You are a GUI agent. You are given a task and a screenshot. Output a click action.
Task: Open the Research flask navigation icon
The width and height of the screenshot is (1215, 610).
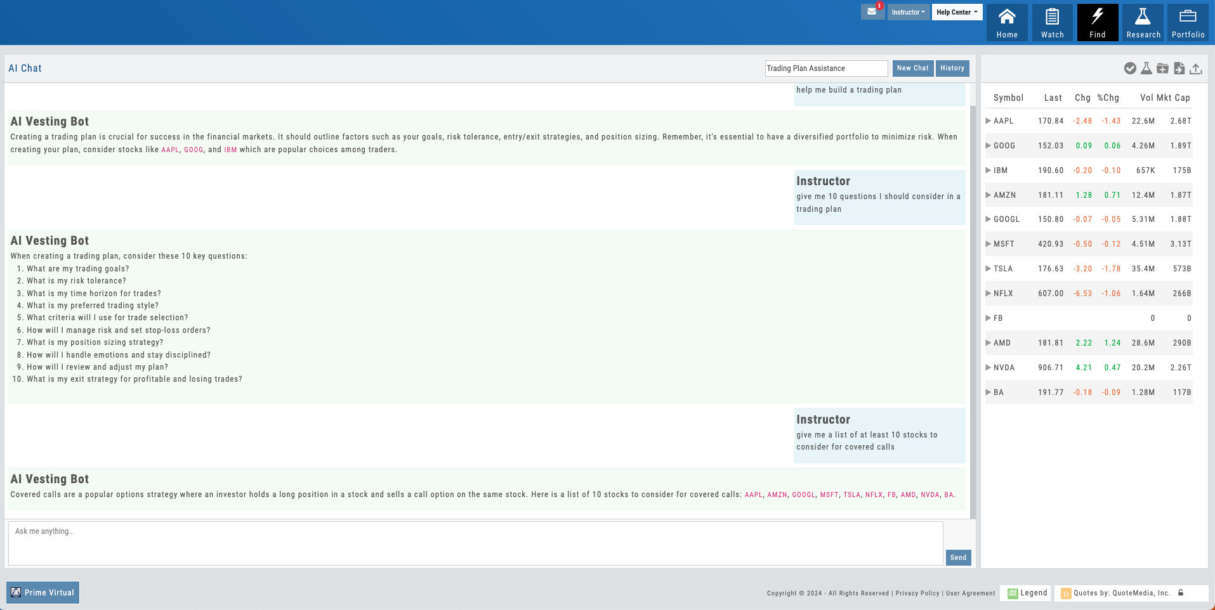point(1143,22)
